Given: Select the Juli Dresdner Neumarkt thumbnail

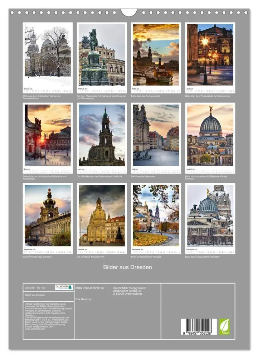Looking at the screenshot, I should (156, 138).
